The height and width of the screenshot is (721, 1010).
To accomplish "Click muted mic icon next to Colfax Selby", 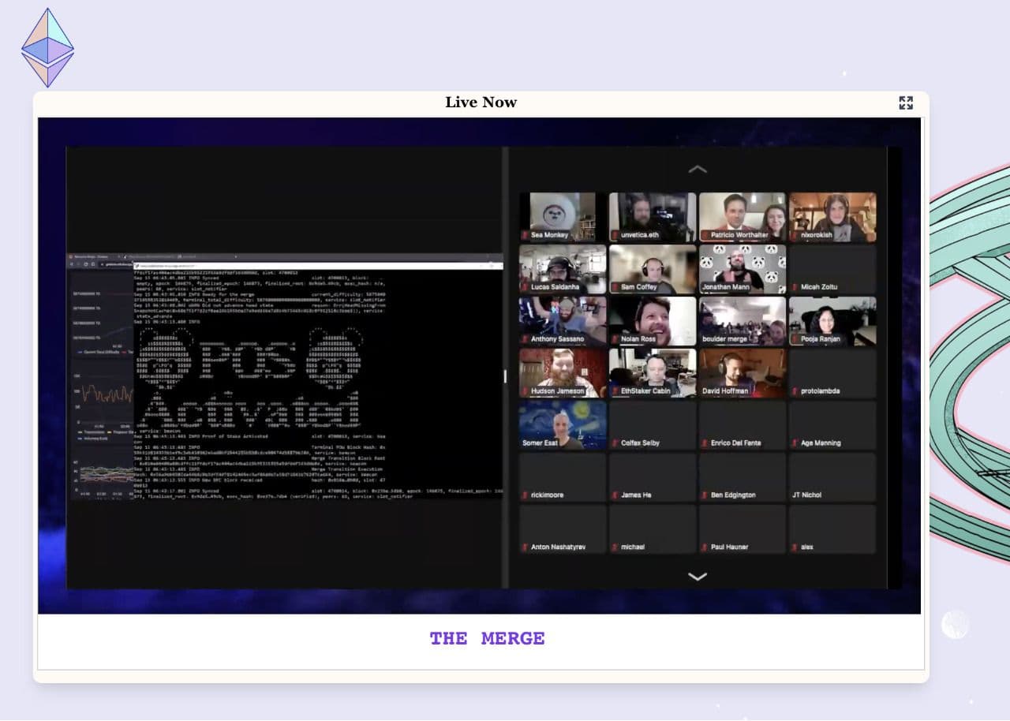I will pyautogui.click(x=615, y=443).
